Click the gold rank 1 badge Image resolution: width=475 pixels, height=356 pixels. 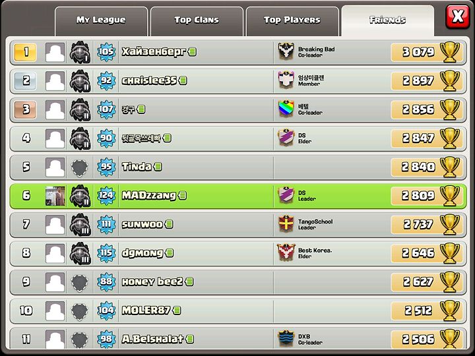pyautogui.click(x=26, y=52)
